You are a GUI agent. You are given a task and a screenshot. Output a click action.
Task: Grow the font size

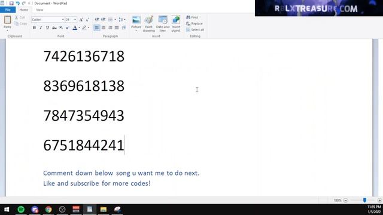pyautogui.click(x=81, y=20)
